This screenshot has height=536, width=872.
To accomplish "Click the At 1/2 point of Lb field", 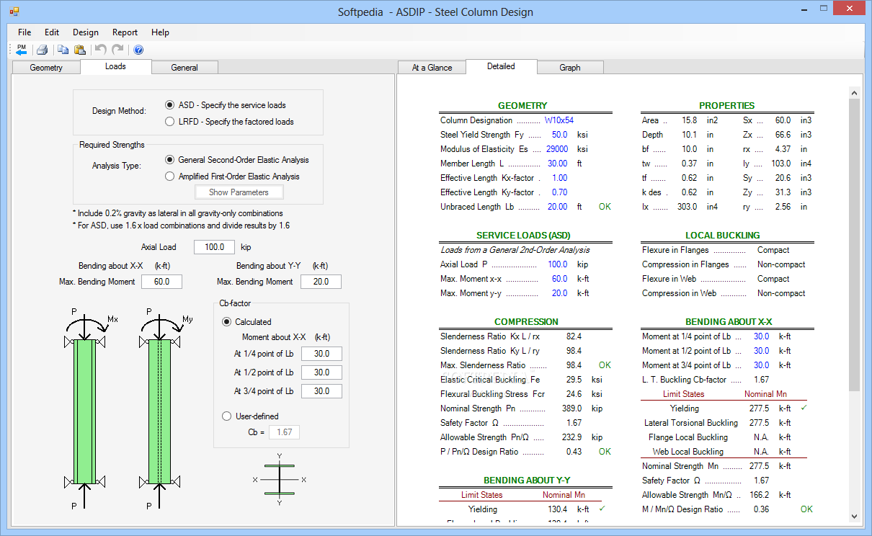I will (x=321, y=372).
